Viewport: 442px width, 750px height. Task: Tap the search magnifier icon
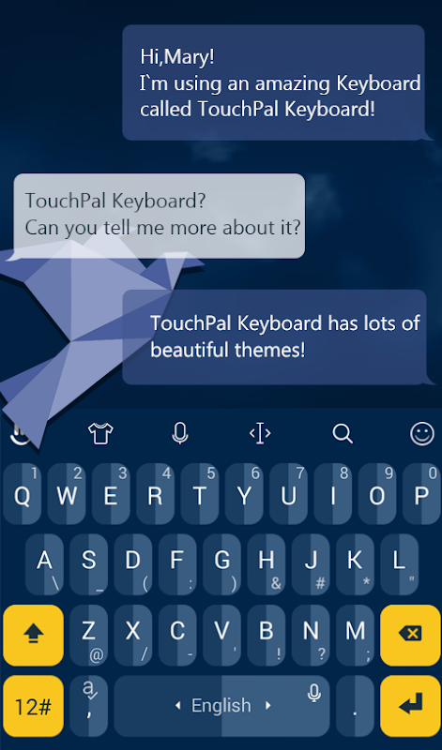(x=343, y=433)
